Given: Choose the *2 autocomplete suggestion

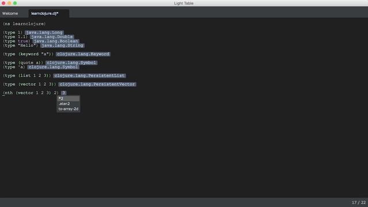Looking at the screenshot, I should (x=68, y=98).
